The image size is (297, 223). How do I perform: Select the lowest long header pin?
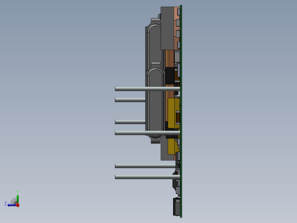point(147,177)
